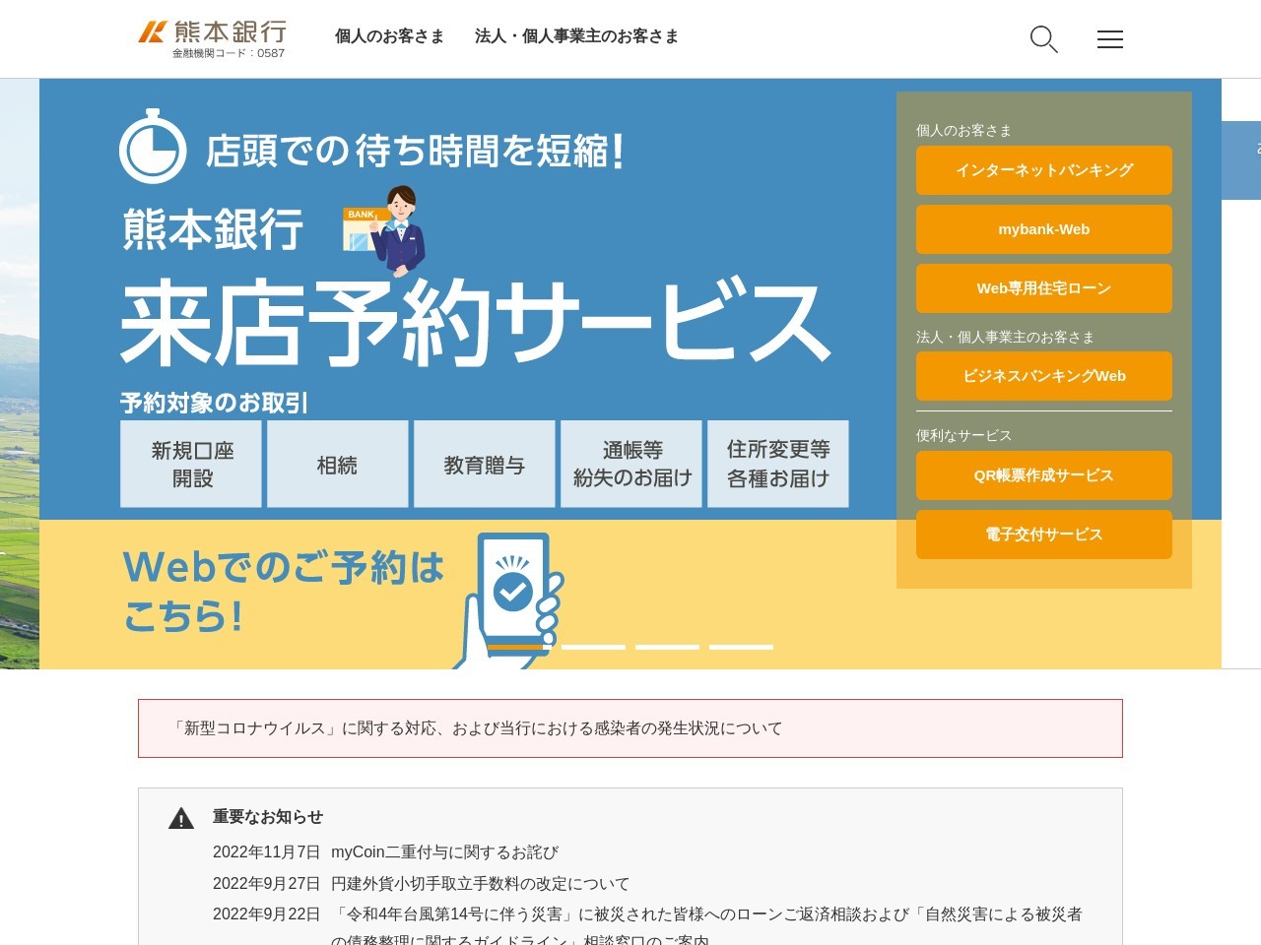Click 通帳等紛失のお届け tile
The width and height of the screenshot is (1261, 945).
(x=631, y=464)
